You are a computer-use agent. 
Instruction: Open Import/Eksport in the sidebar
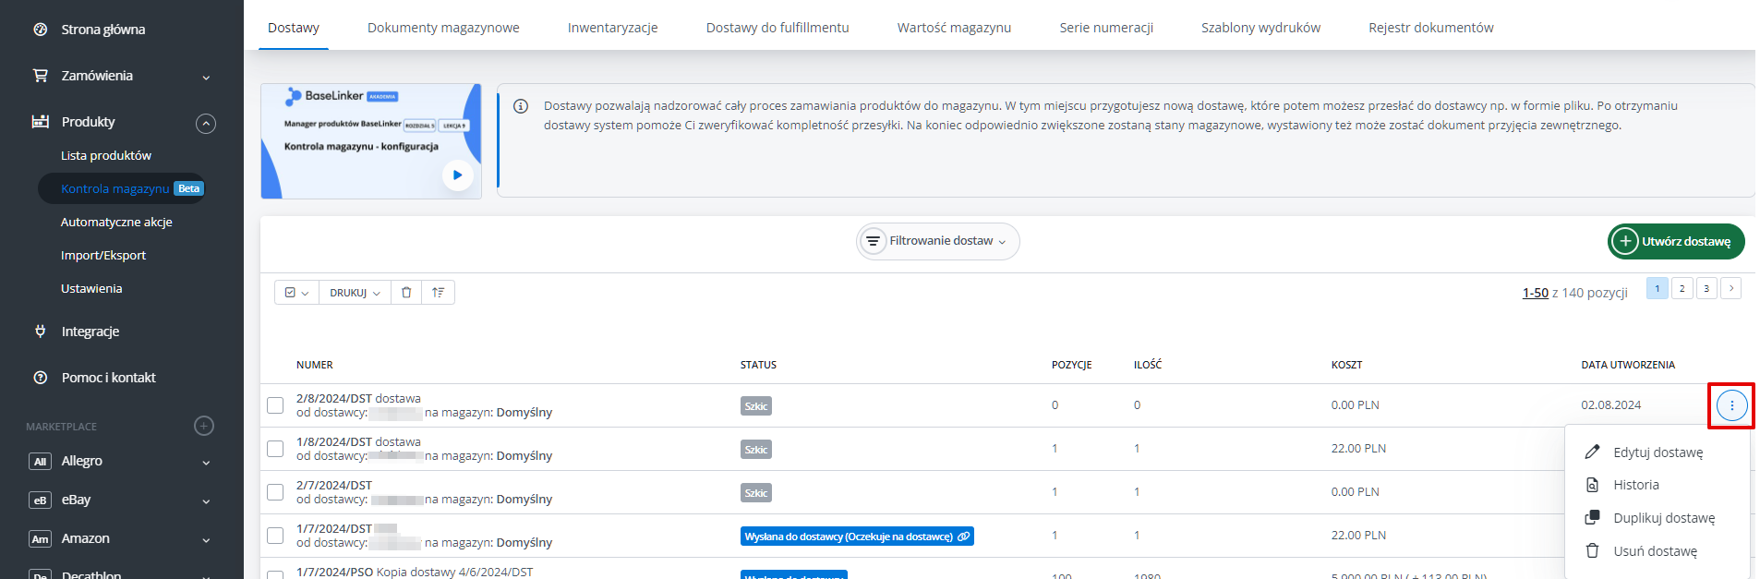click(x=103, y=256)
